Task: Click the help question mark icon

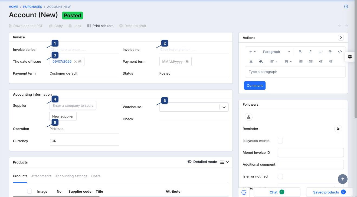Action: [x=346, y=7]
